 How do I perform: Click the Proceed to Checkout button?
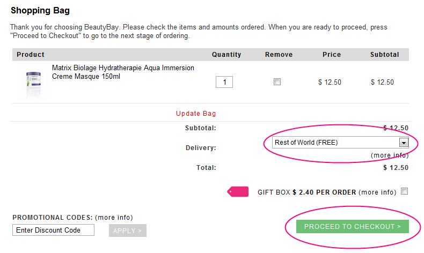click(352, 226)
